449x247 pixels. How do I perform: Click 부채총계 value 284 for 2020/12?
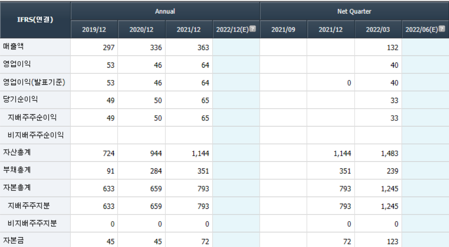click(156, 171)
